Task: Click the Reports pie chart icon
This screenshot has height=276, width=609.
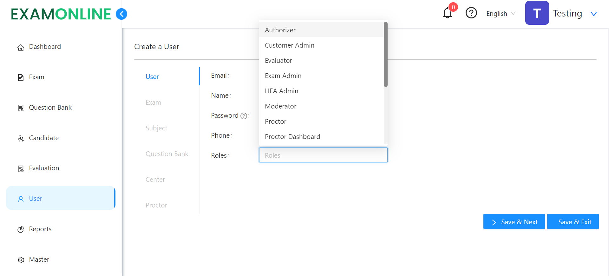Action: 21,229
